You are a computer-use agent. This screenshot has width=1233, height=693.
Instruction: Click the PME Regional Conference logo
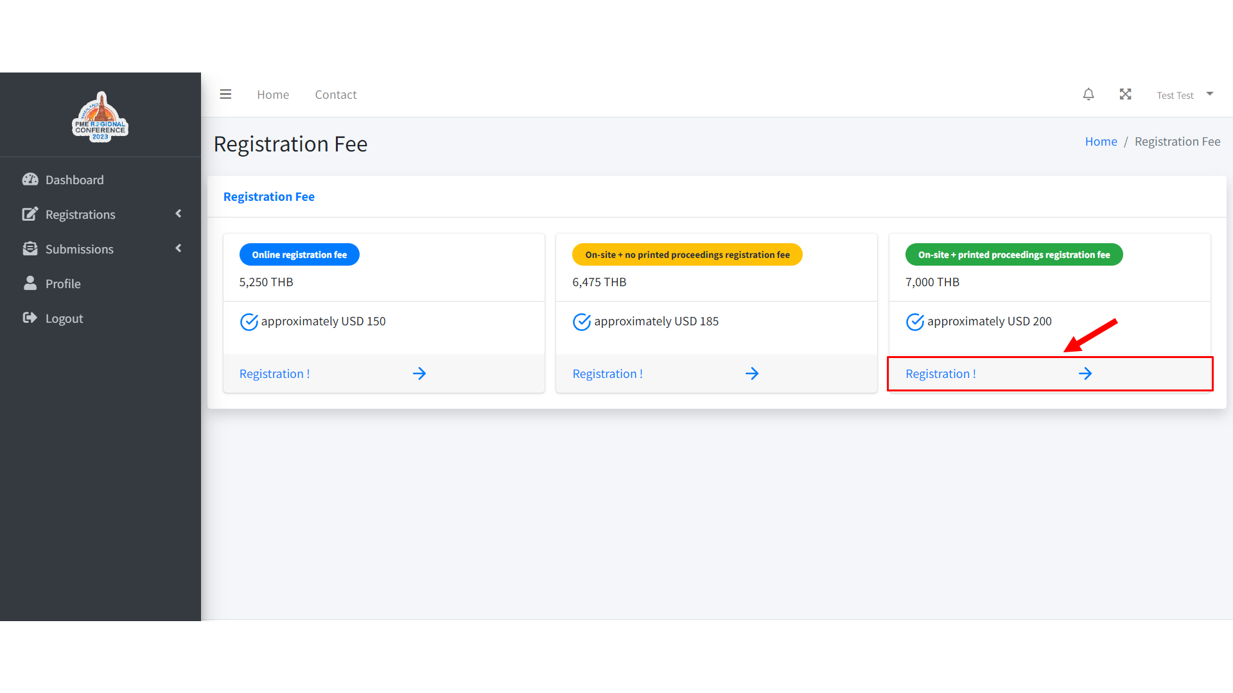tap(100, 117)
